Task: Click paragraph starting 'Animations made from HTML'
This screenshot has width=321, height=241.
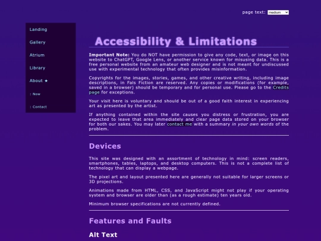Action: click(x=189, y=193)
